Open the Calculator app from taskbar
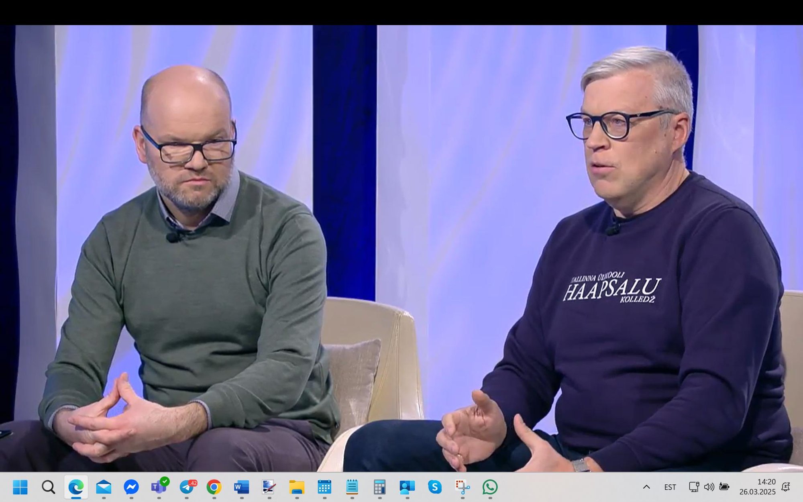 379,487
